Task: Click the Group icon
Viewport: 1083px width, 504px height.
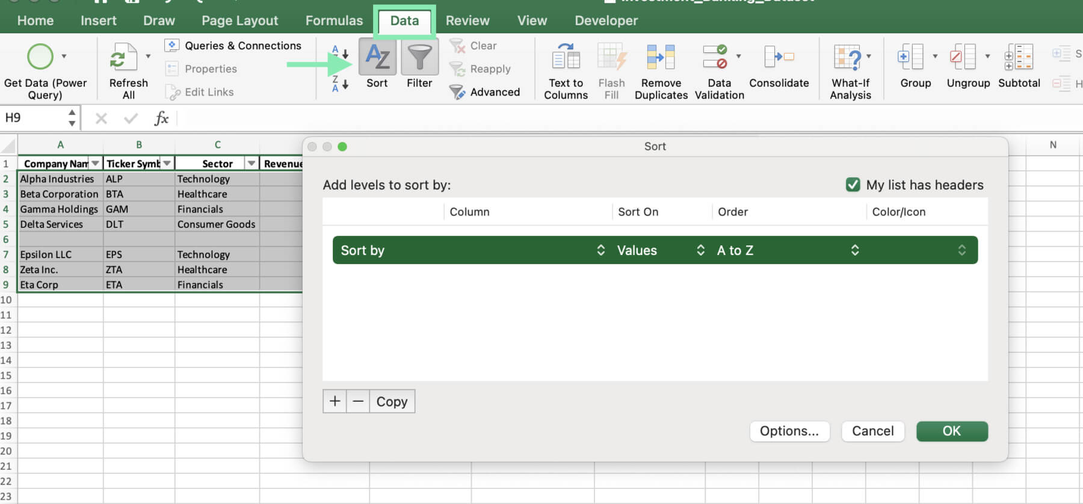Action: tap(910, 58)
